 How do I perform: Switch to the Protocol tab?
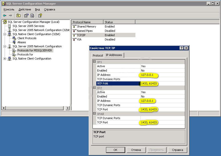click(x=98, y=55)
